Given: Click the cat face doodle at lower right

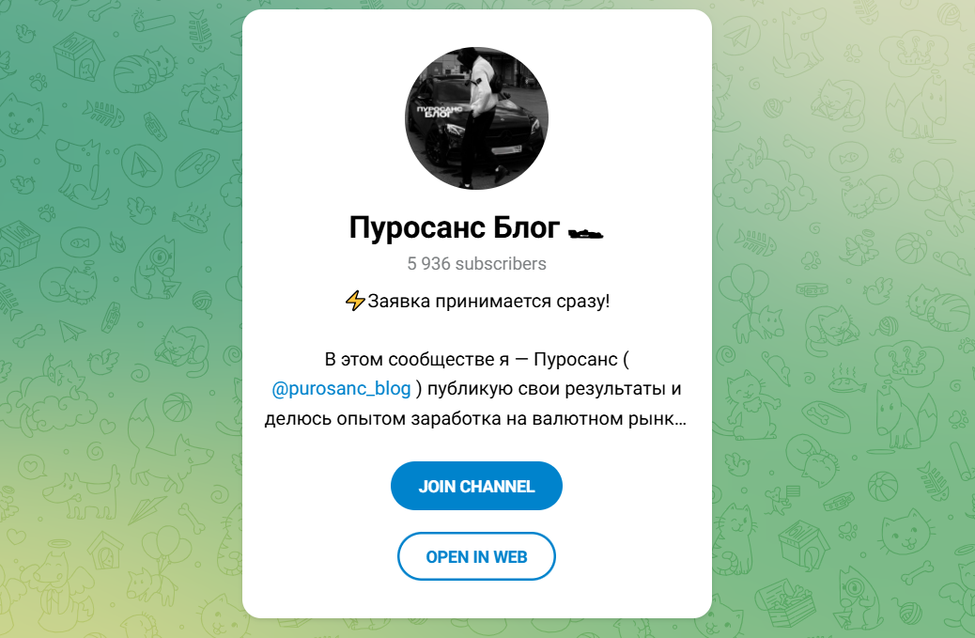Looking at the screenshot, I should coord(906,534).
